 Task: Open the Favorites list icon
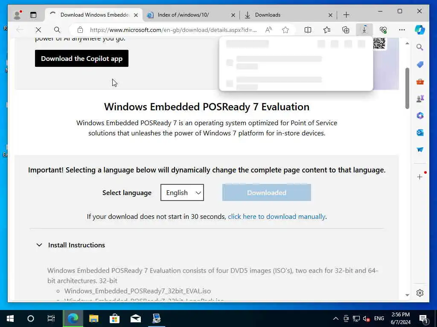(327, 30)
